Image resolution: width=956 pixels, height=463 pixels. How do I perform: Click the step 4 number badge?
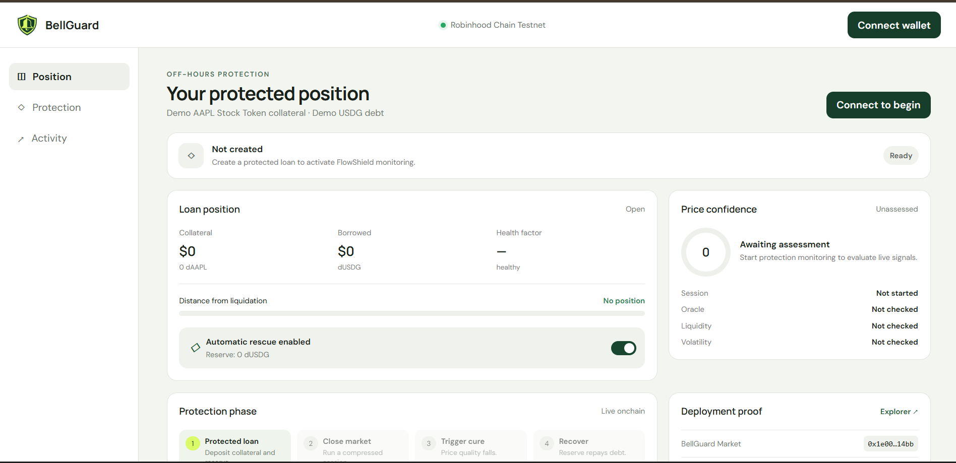click(x=547, y=443)
